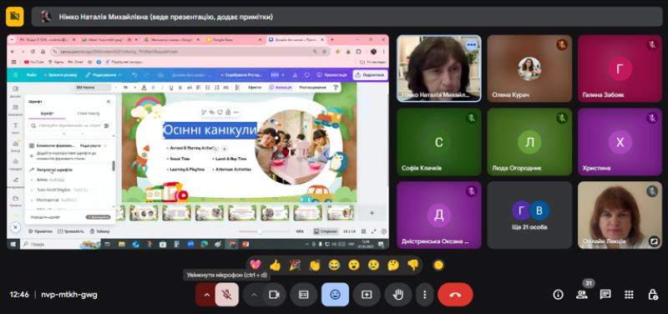Open more options three-dot menu
The width and height of the screenshot is (668, 314).
(424, 295)
